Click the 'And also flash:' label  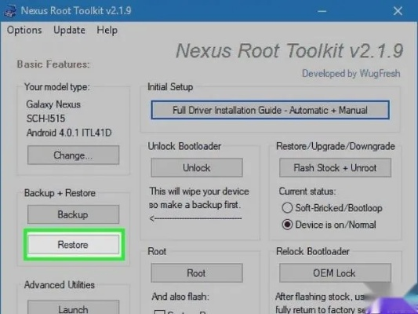point(180,297)
